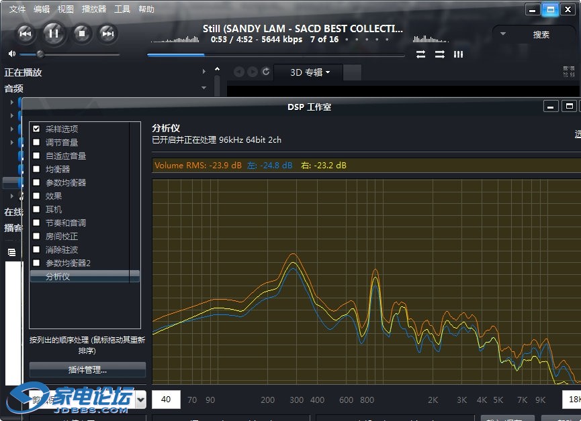
Task: Skip to the previous track
Action: tap(26, 33)
